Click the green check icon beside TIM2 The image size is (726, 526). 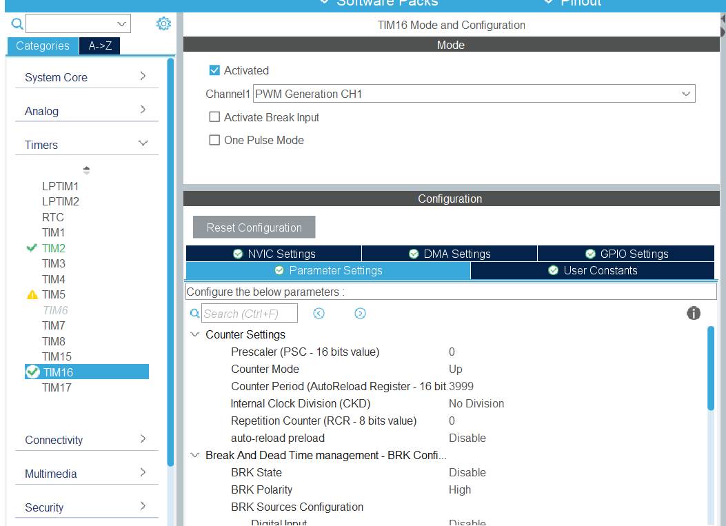point(32,248)
